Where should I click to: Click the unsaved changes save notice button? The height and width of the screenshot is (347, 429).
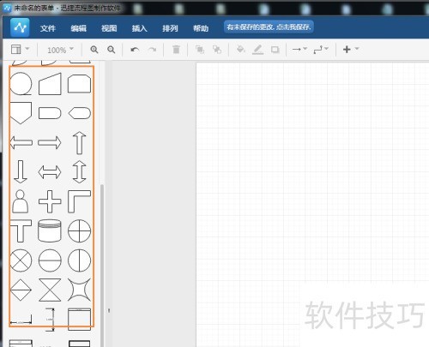[269, 27]
